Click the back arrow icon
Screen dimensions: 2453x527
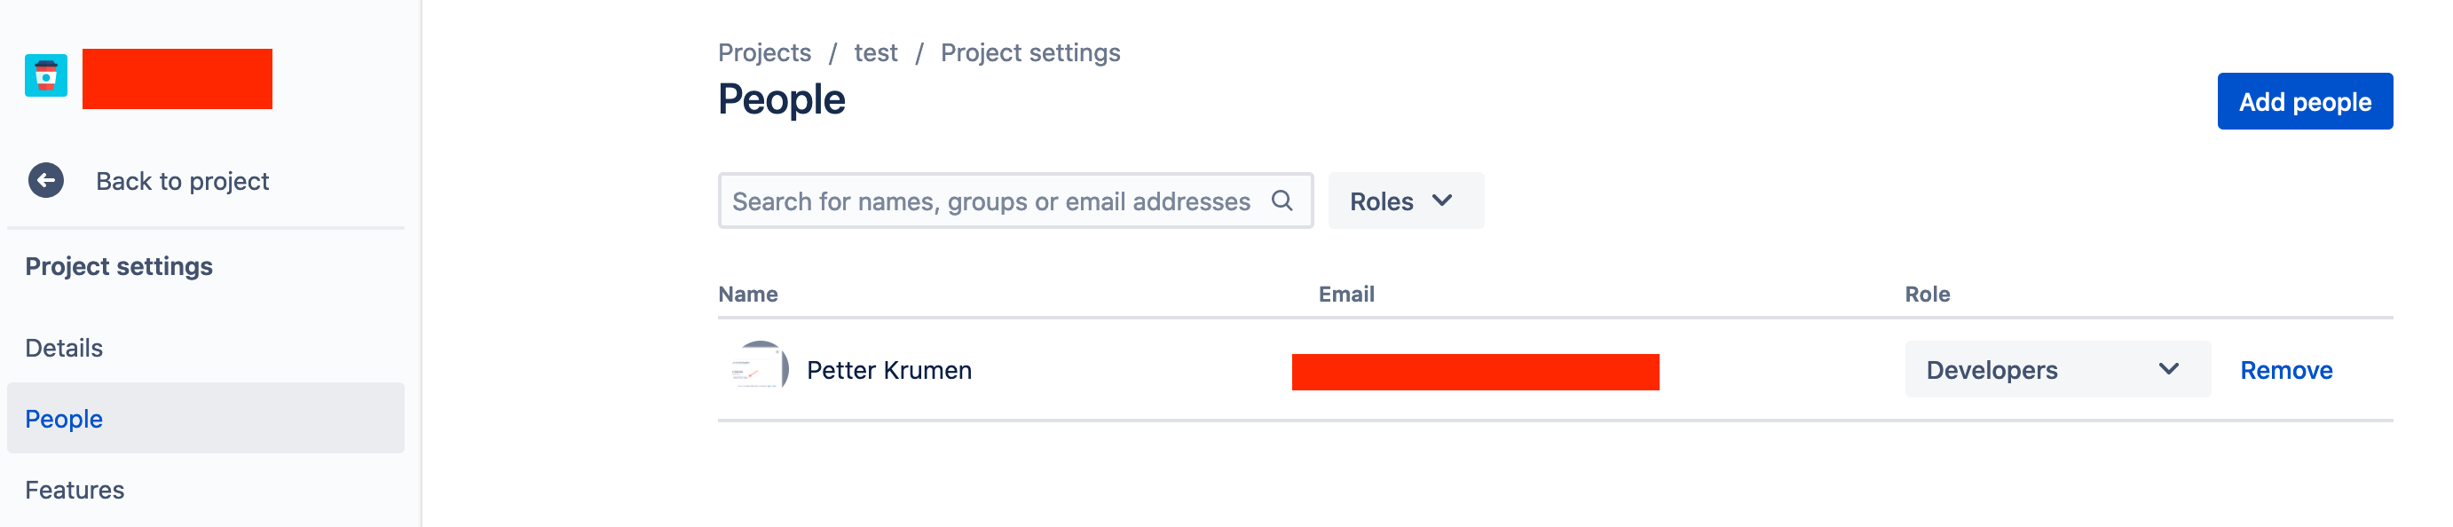tap(46, 181)
